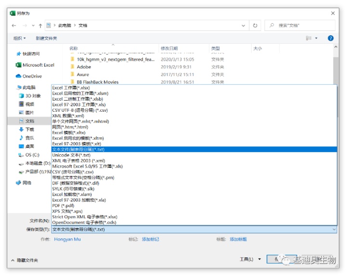Choose 带格式文本文件(空格分隔)(*.prn) format

194,178
